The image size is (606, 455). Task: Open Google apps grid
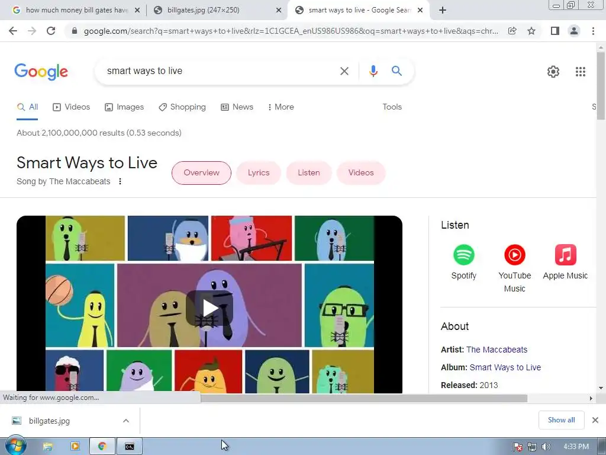coord(580,72)
